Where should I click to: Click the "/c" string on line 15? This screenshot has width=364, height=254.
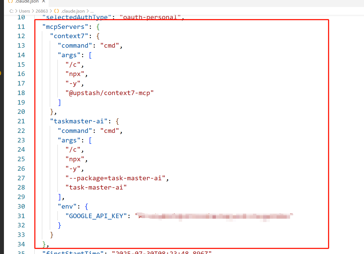click(x=73, y=64)
